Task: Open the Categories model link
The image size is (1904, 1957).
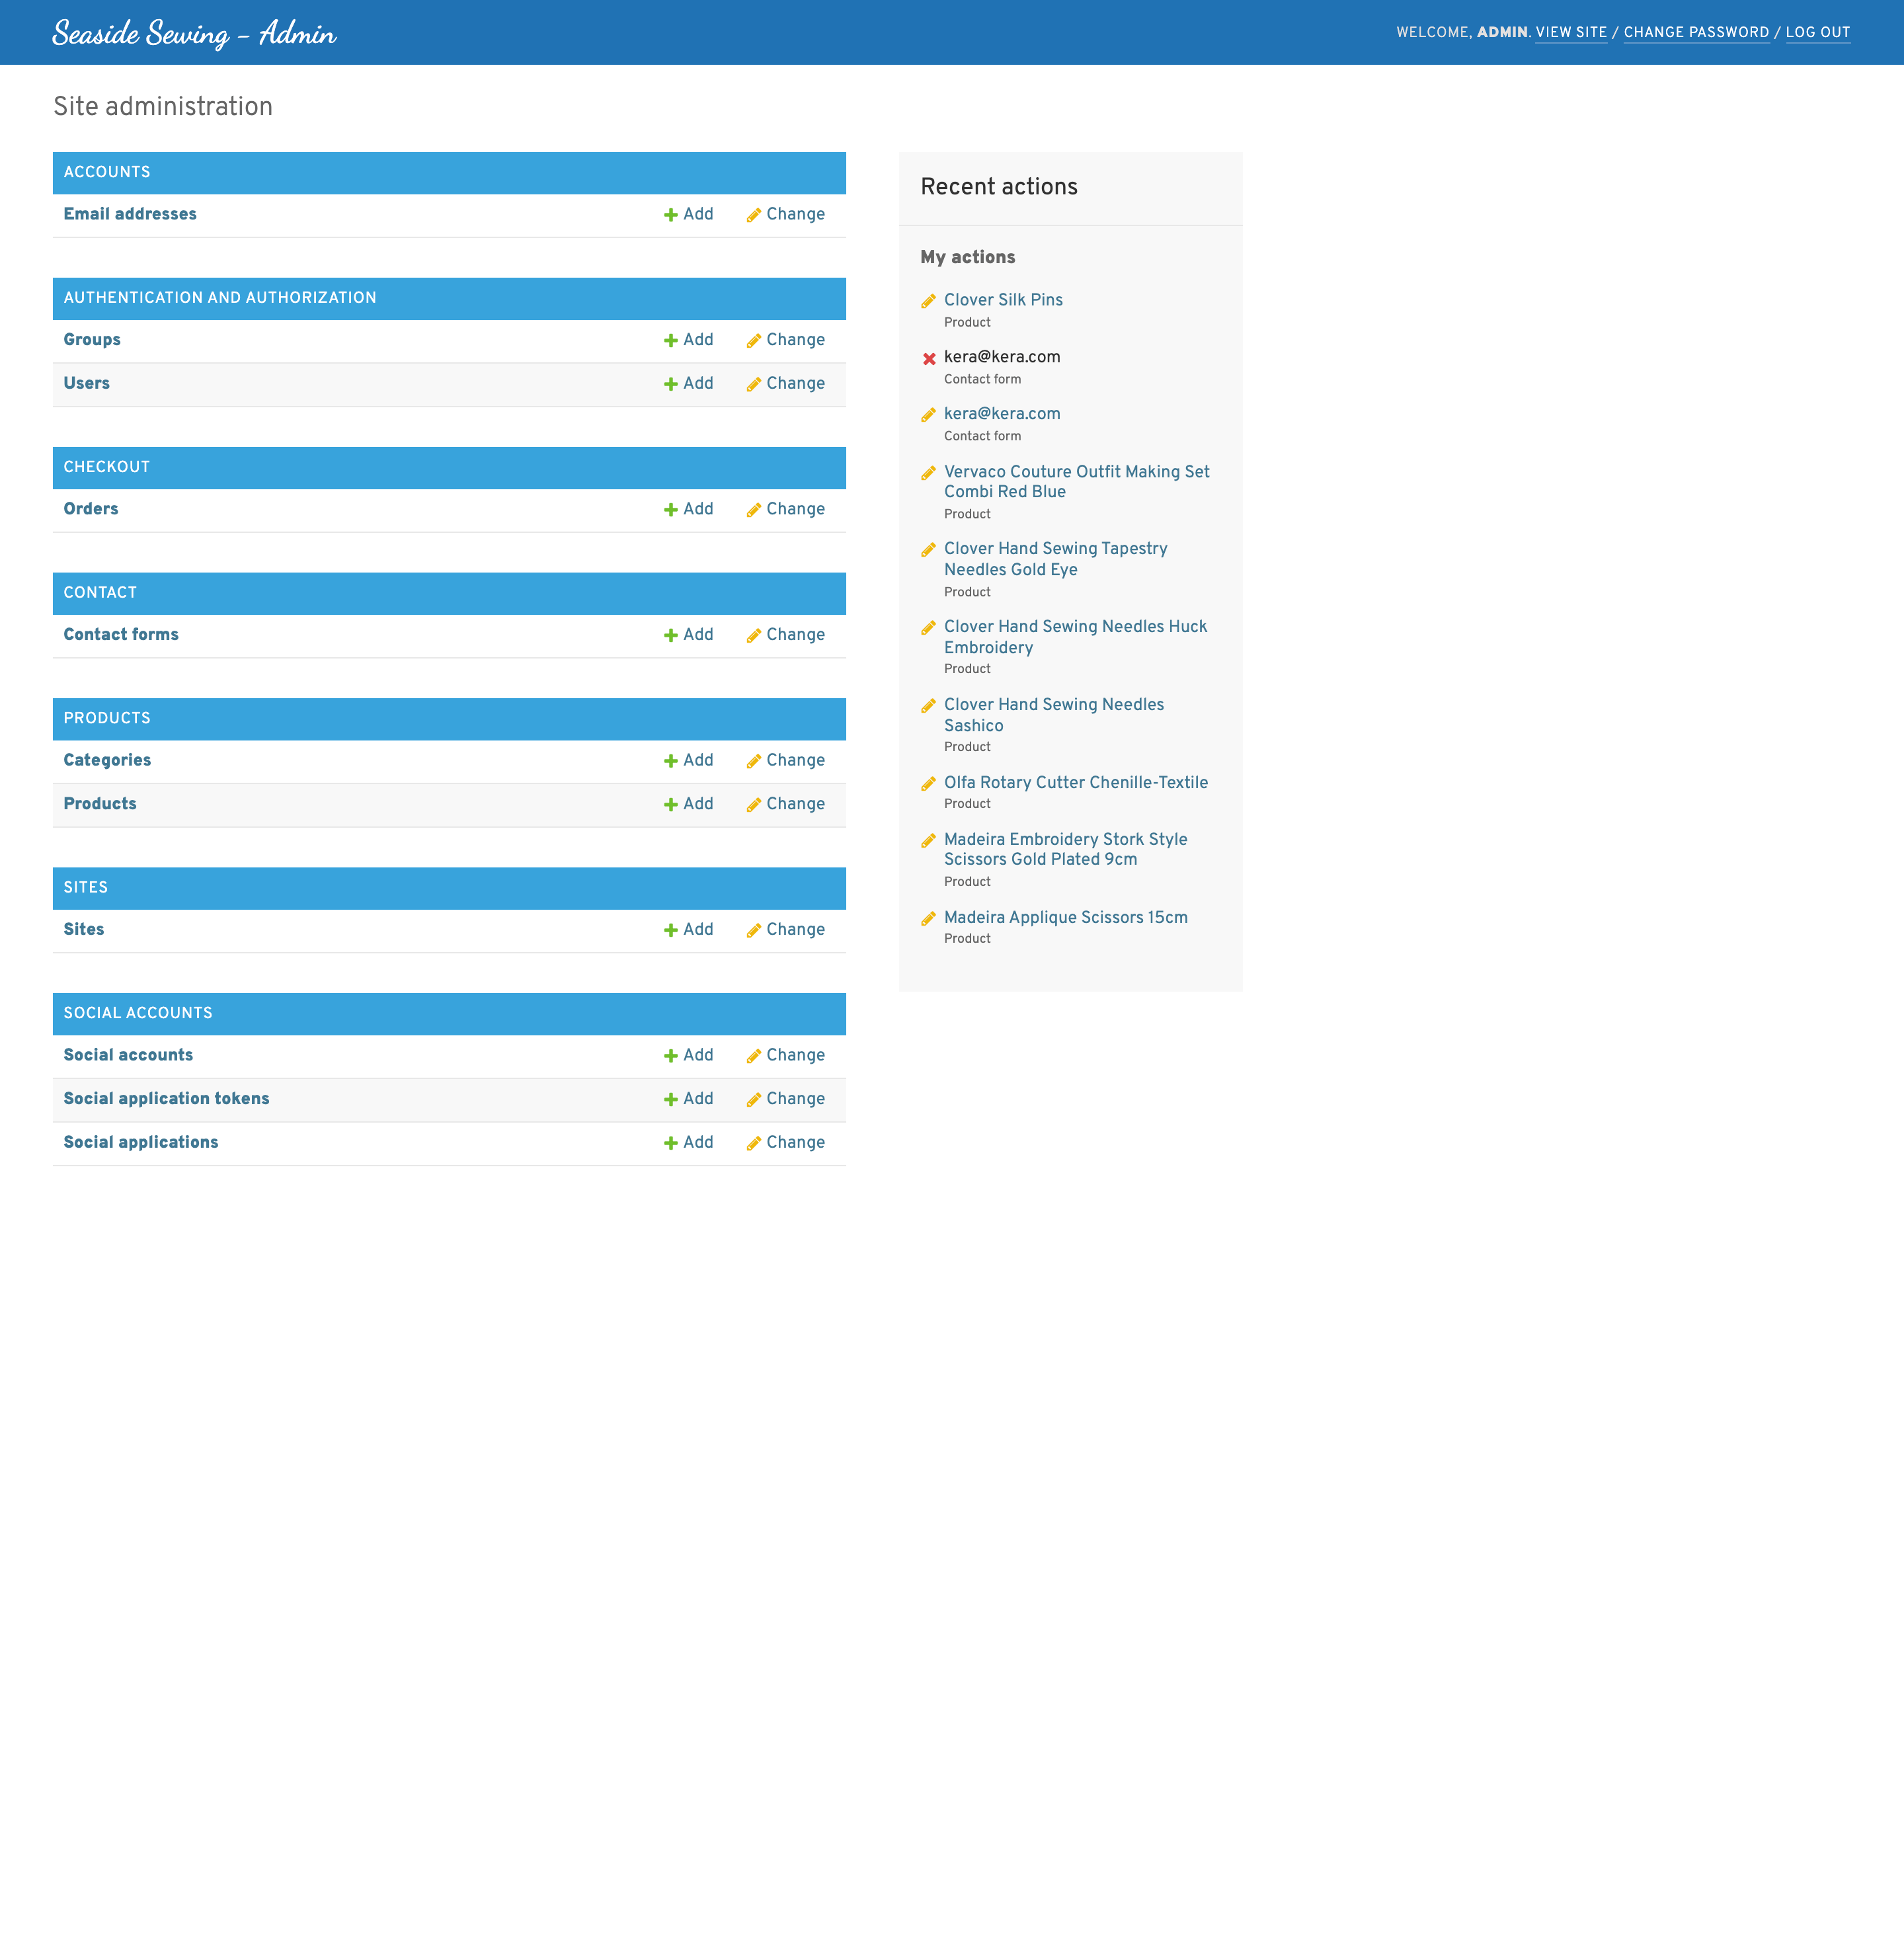Action: coord(107,760)
